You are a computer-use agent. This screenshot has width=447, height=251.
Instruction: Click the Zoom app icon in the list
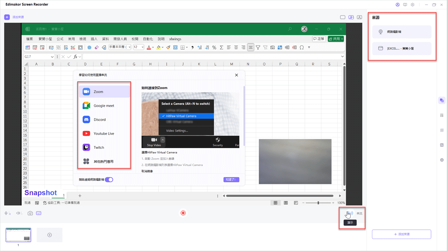pyautogui.click(x=86, y=92)
